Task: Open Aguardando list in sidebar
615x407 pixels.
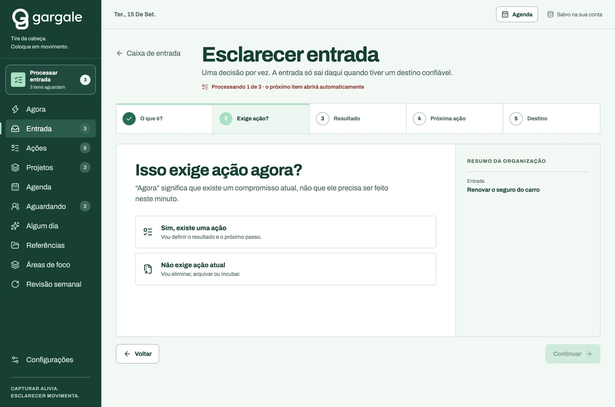Action: pyautogui.click(x=51, y=206)
